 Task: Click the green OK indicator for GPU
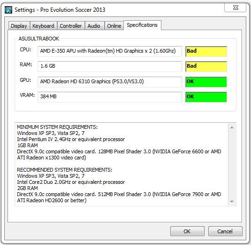click(x=206, y=82)
